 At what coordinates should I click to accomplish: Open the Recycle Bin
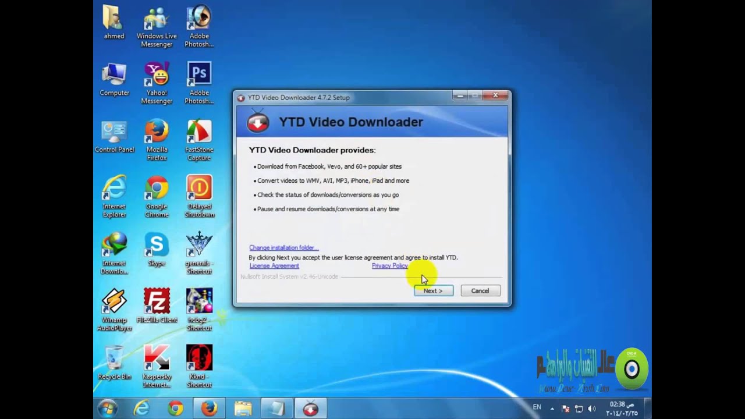(114, 363)
